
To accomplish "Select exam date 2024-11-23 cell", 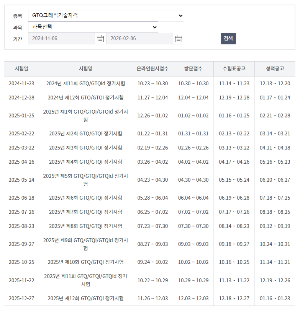I will [21, 83].
